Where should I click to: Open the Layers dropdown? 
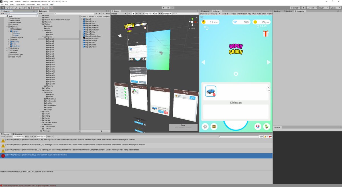click(x=323, y=8)
